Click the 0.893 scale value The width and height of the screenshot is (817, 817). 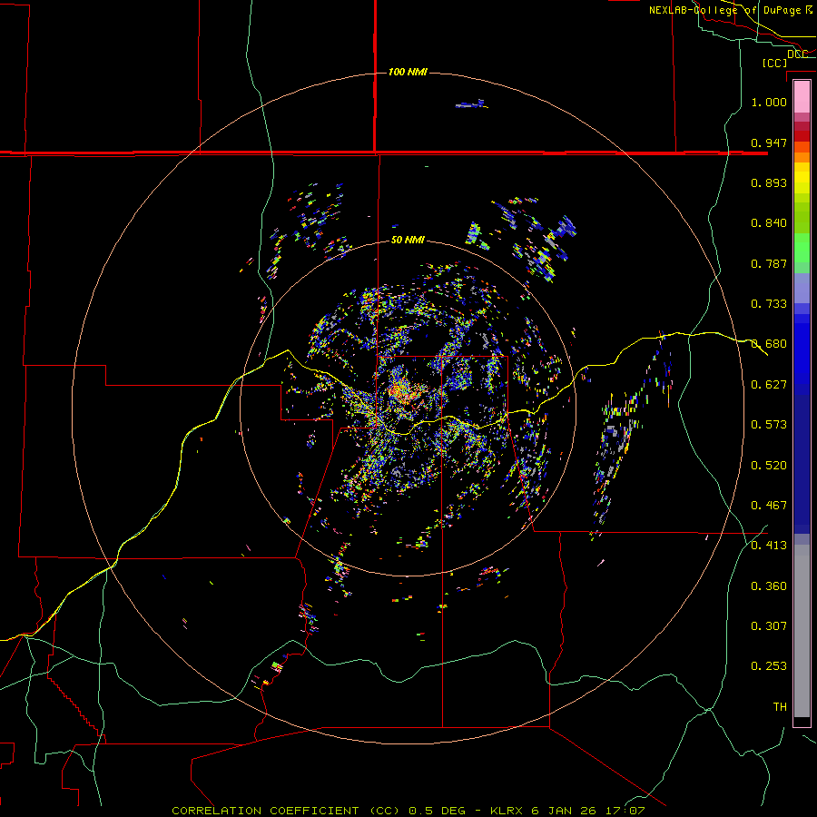pyautogui.click(x=769, y=182)
